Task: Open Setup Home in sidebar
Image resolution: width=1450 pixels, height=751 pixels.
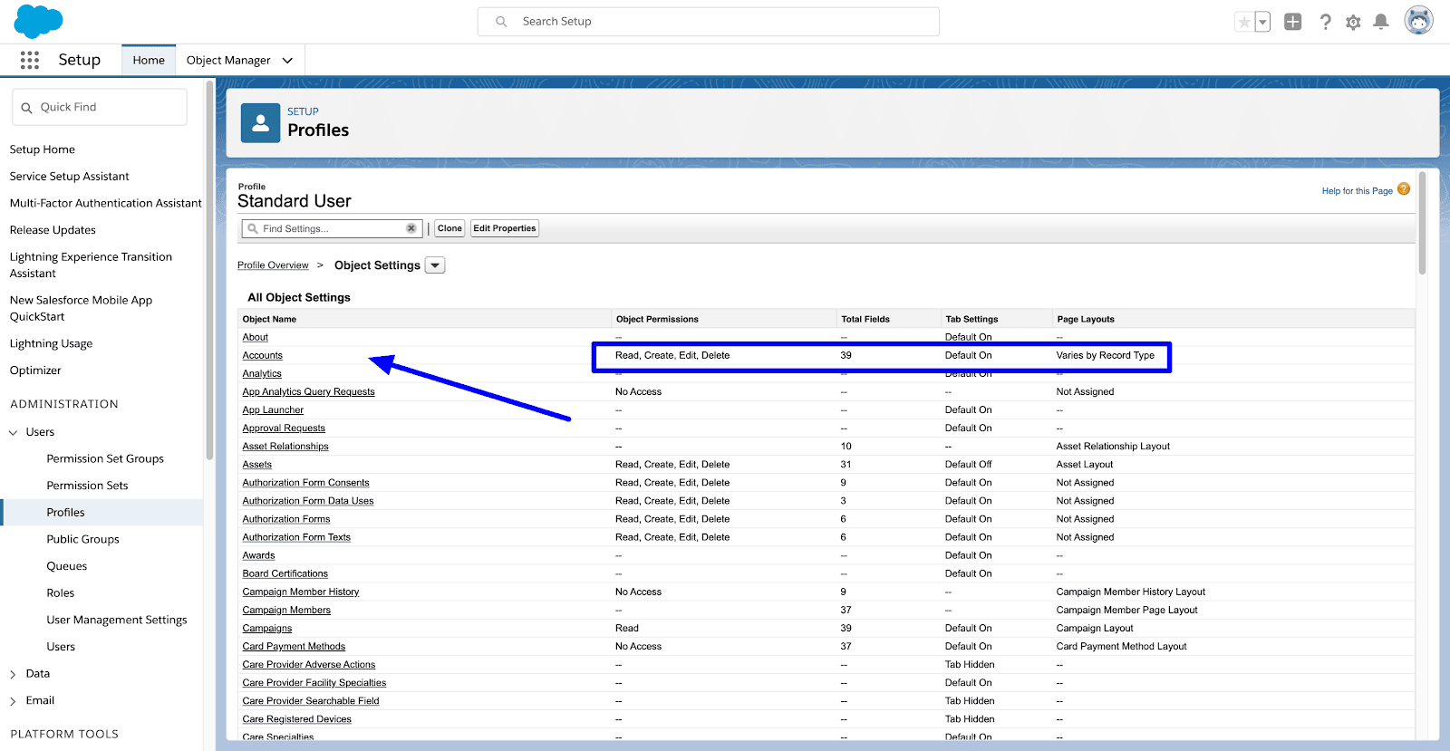Action: 43,149
